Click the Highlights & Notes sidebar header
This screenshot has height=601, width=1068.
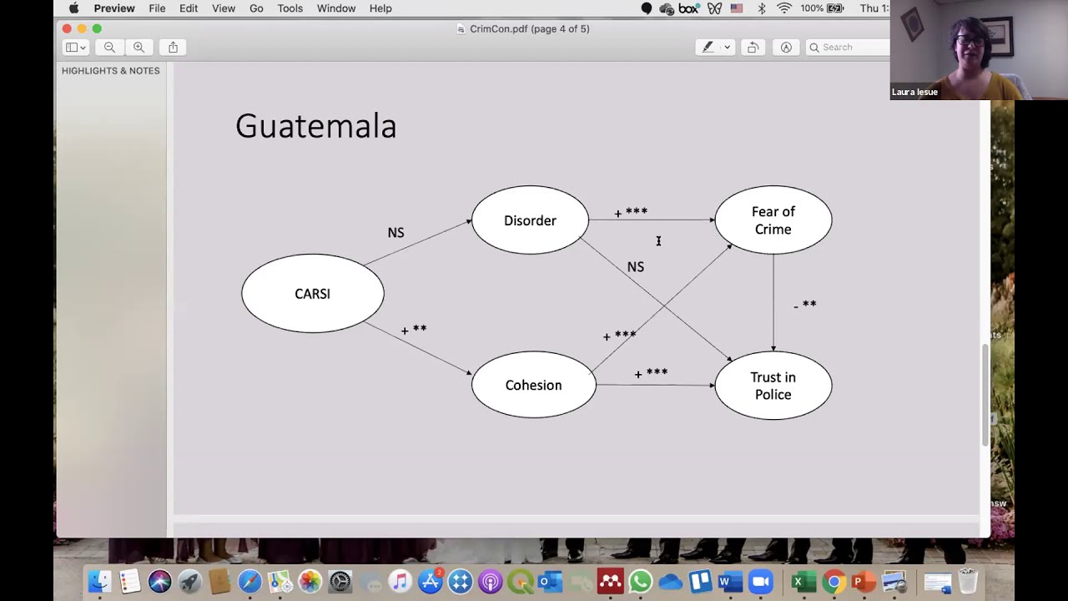pos(110,71)
